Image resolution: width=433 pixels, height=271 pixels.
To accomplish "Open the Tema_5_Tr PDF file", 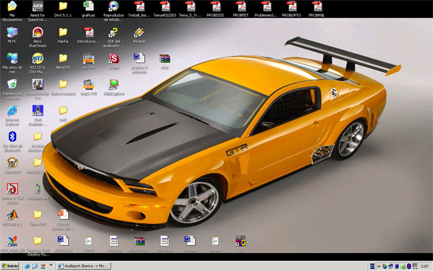I will pyautogui.click(x=190, y=6).
